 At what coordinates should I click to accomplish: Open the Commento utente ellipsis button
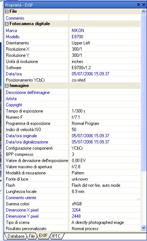139,198
